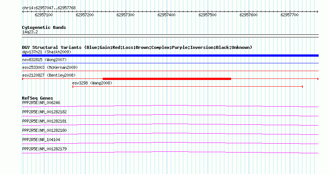Image resolution: width=329 pixels, height=174 pixels.
Task: Open transcript PPP2R5E|NR_104104
Action: click(41, 140)
